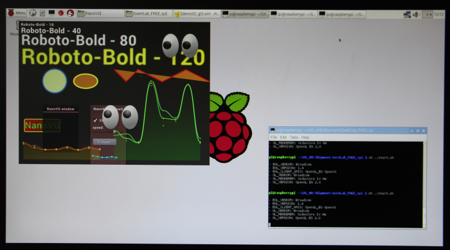Click the network connections tray icon
This screenshot has height=250, width=450.
(407, 14)
